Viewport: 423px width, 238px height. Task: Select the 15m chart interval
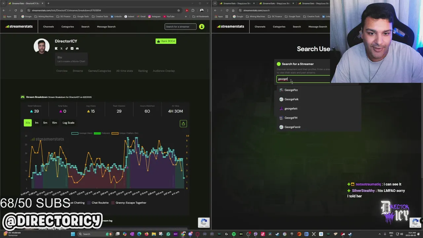(55, 123)
